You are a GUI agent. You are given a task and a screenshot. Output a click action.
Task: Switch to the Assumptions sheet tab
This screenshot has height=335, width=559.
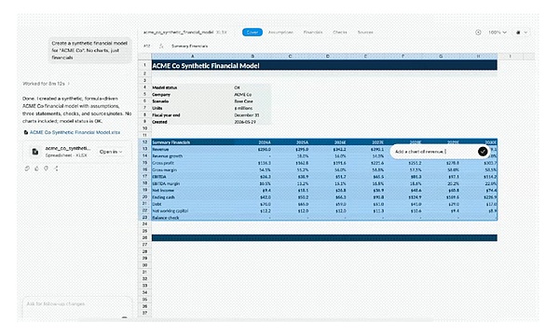(x=280, y=33)
